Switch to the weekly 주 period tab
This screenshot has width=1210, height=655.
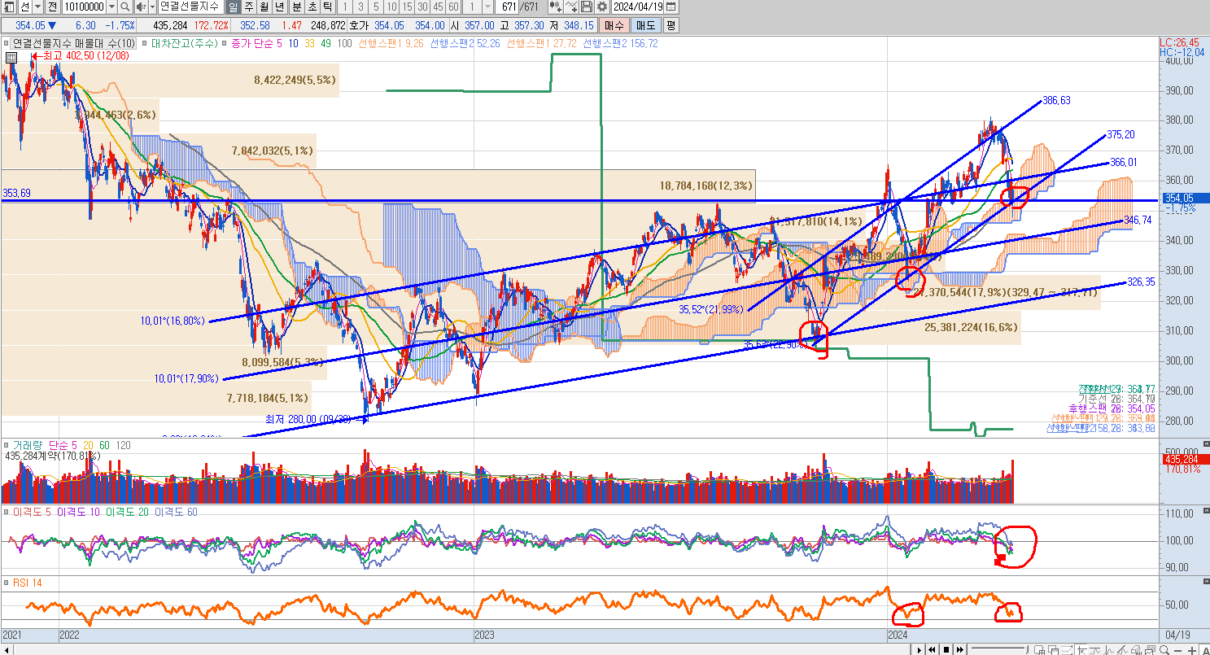click(248, 7)
